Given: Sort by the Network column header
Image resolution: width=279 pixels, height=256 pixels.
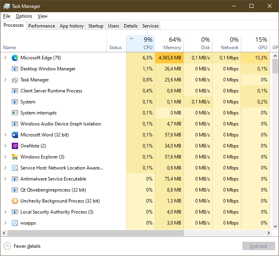Looking at the screenshot, I should pos(227,44).
